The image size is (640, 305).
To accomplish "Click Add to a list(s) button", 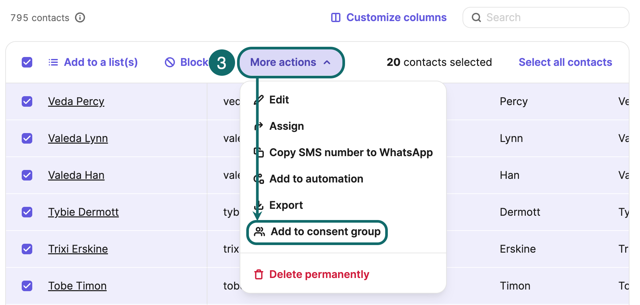I will (93, 62).
